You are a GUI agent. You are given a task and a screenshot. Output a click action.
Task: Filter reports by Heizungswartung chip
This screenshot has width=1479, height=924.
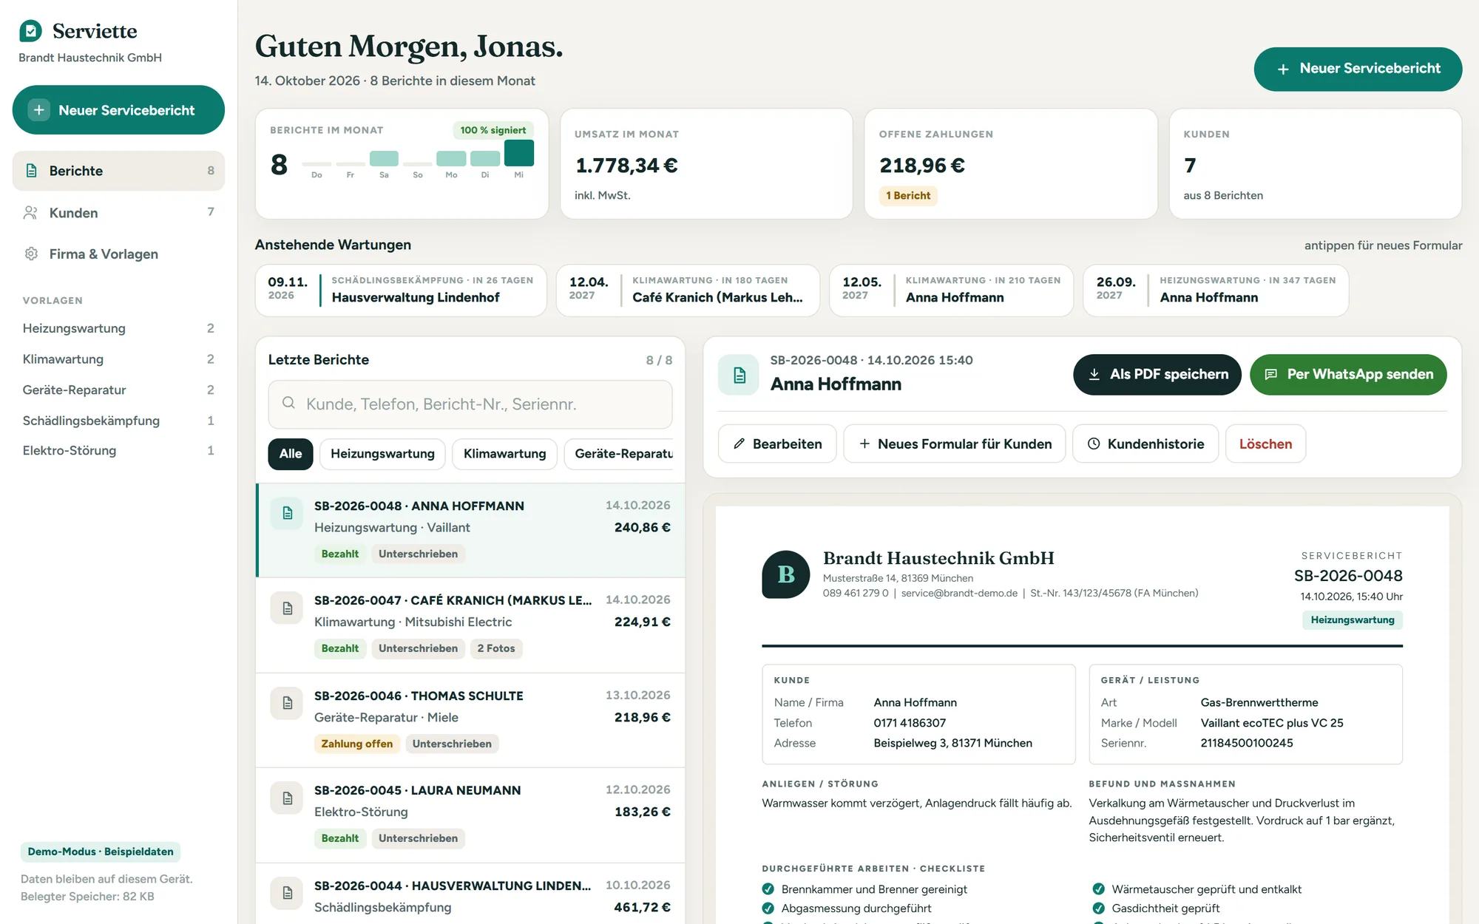pyautogui.click(x=382, y=454)
